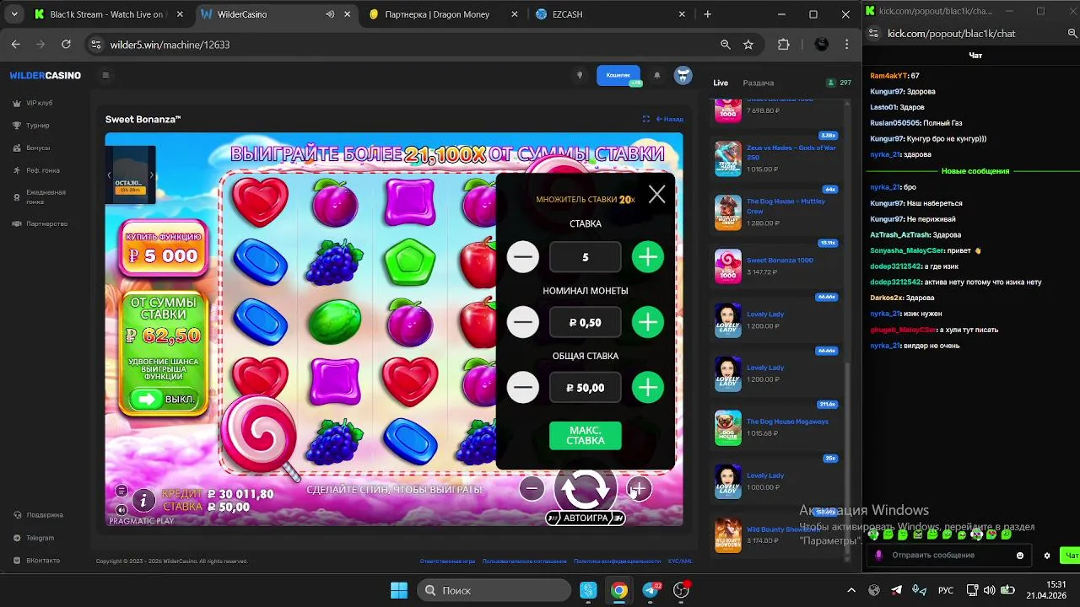The height and width of the screenshot is (607, 1080).
Task: Click the WilderCasino logo
Action: tap(46, 75)
